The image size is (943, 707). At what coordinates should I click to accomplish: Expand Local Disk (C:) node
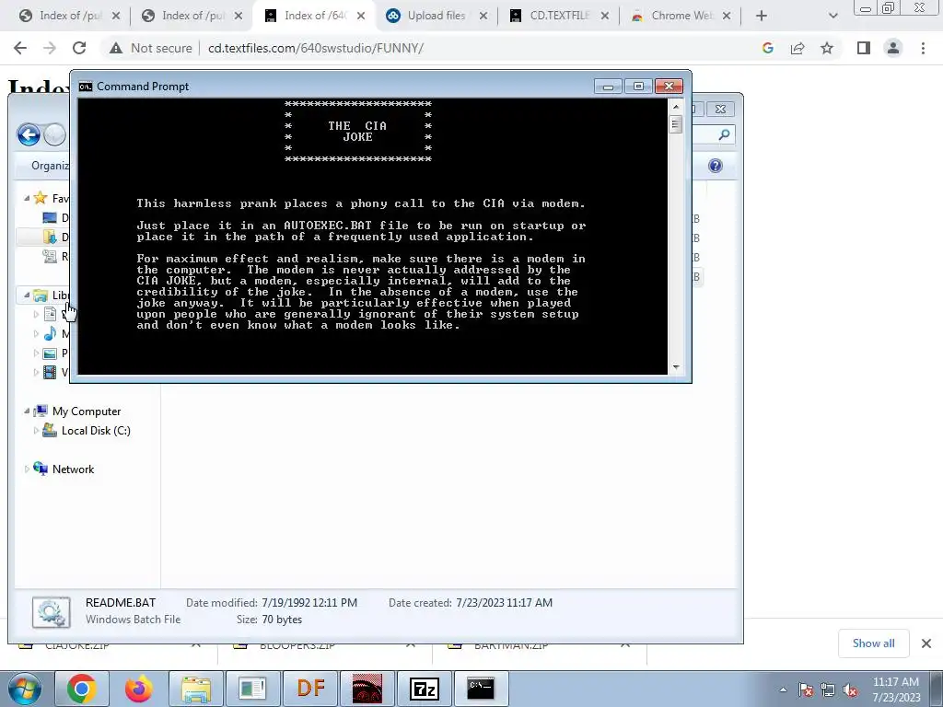[36, 431]
